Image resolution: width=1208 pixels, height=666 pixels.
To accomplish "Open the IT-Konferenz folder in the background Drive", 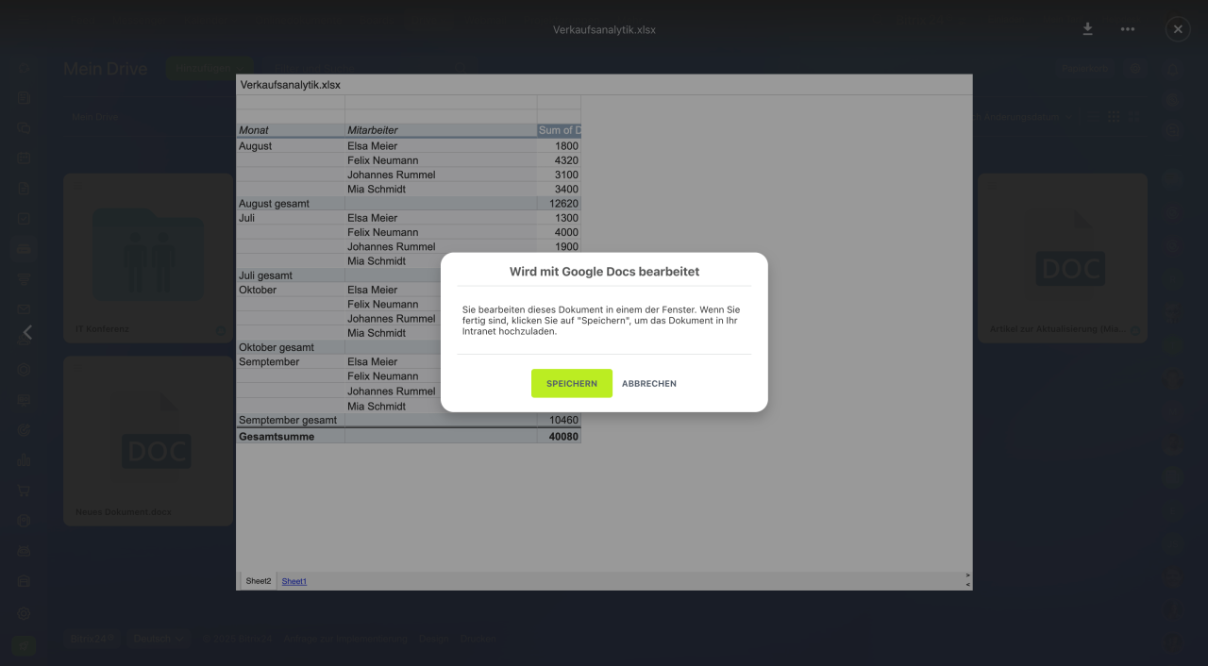I will click(147, 258).
